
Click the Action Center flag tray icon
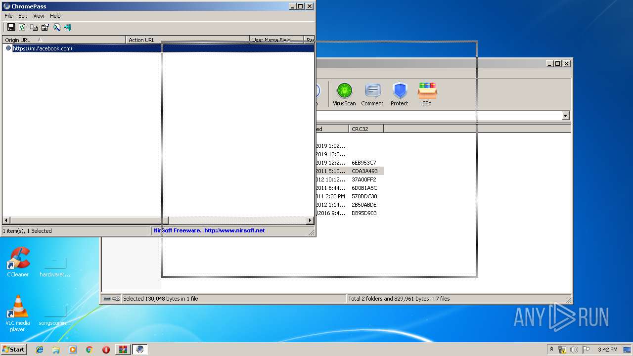click(x=586, y=350)
